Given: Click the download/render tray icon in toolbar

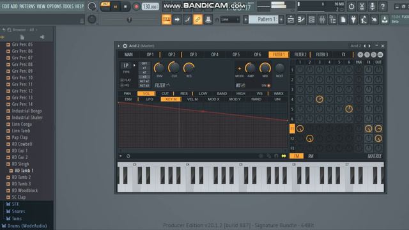Looking at the screenshot, I should click(x=385, y=19).
